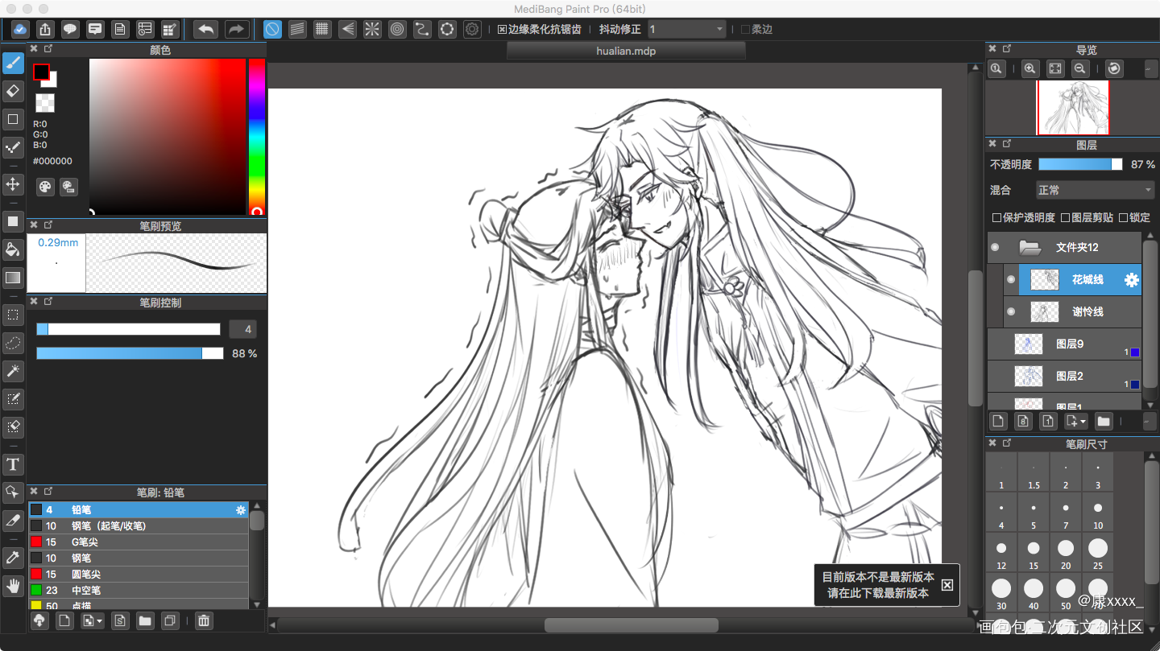Switch to the hualian.mdp document tab
This screenshot has height=651, width=1160.
point(626,51)
